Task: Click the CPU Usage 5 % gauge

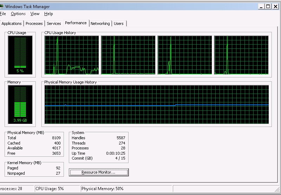Action: tap(20, 55)
